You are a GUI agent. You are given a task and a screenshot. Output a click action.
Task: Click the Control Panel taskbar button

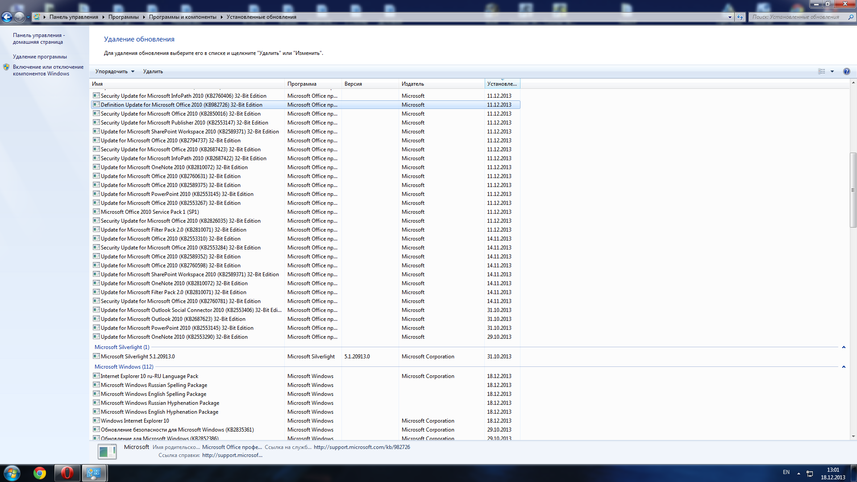[94, 473]
